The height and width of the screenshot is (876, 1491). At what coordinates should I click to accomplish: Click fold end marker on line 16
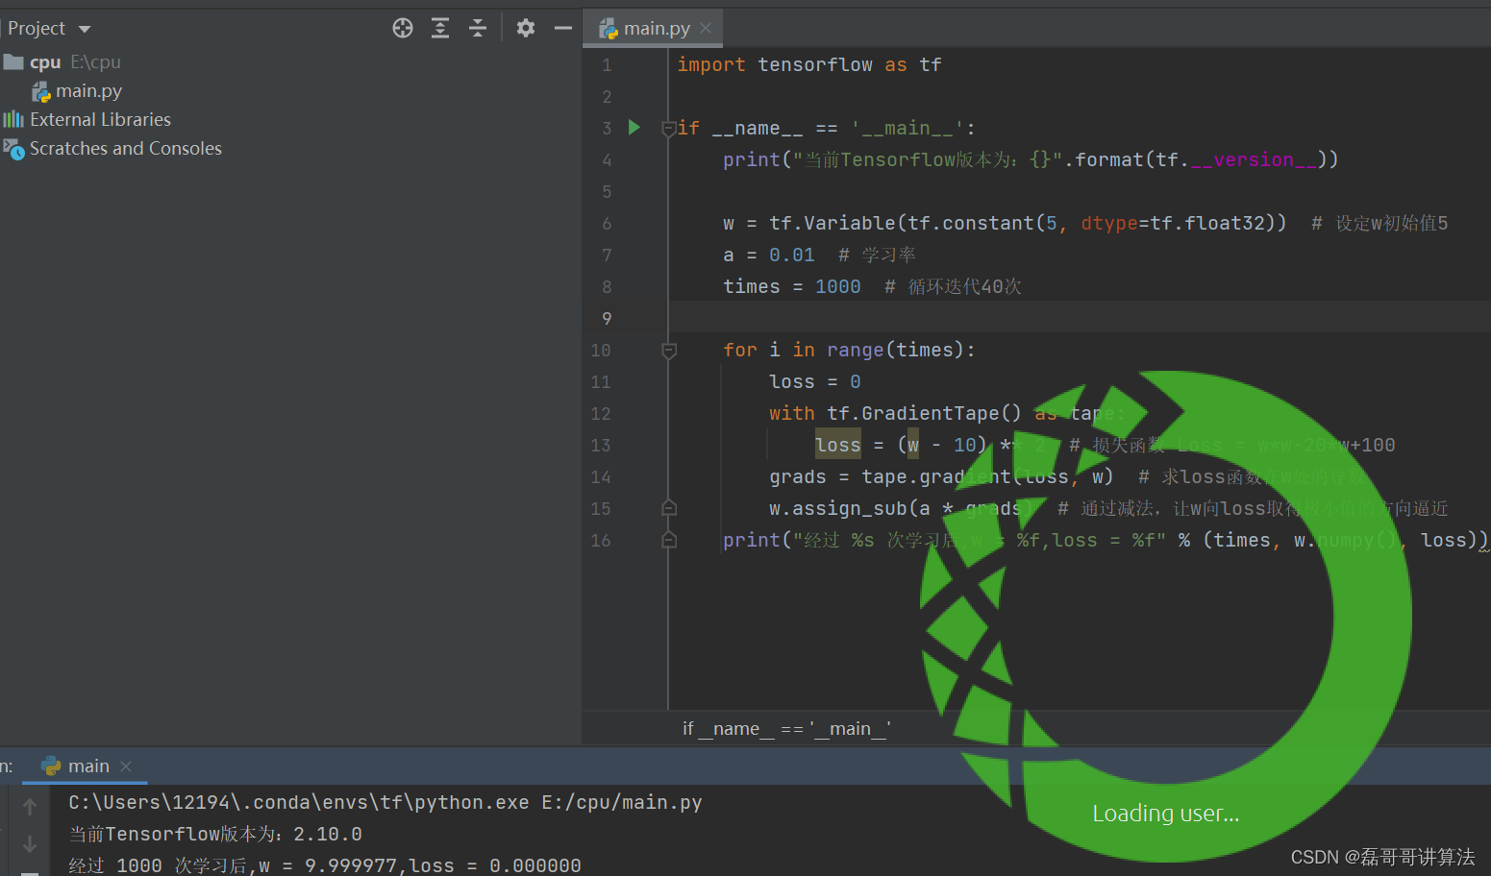pos(669,540)
